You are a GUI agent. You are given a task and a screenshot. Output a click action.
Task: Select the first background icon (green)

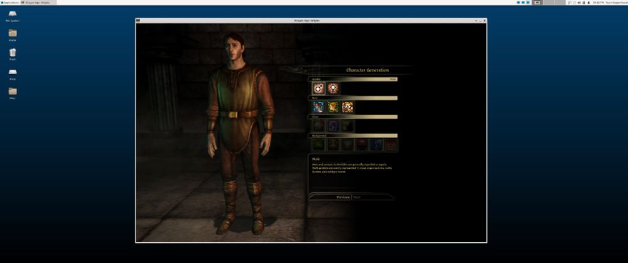point(318,144)
